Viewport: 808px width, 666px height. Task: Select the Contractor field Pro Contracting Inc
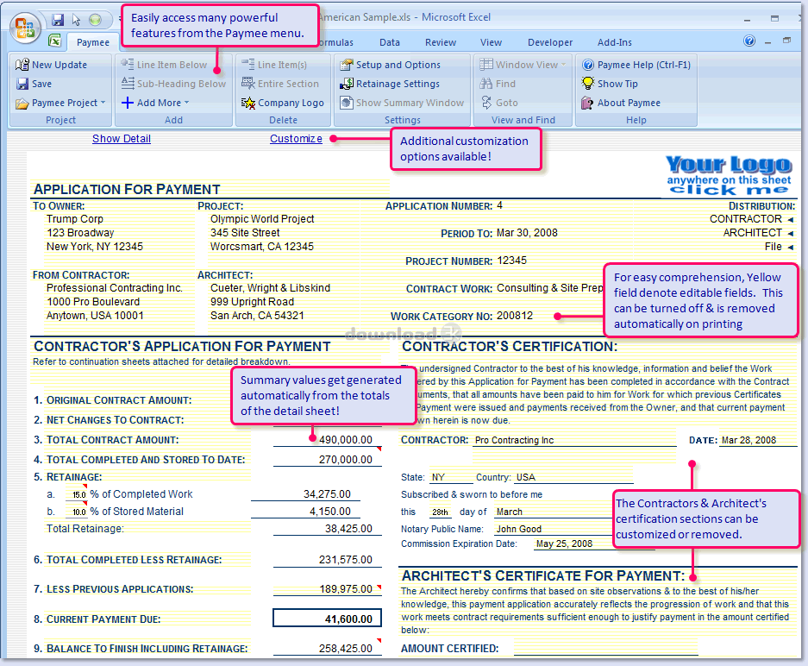[574, 440]
